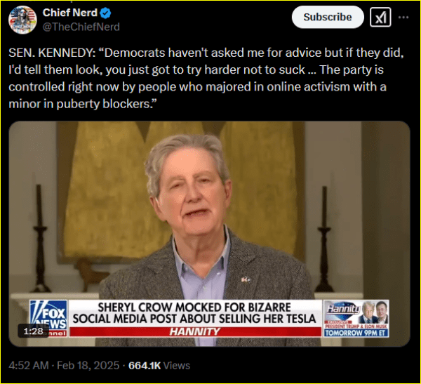Screen dimensions: 421x384
Task: Click the 1:28 video duration badge
Action: click(x=33, y=331)
